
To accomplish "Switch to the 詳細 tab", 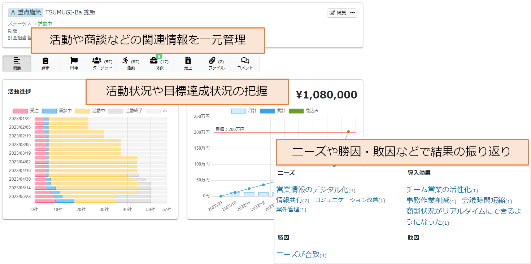I will 45,63.
